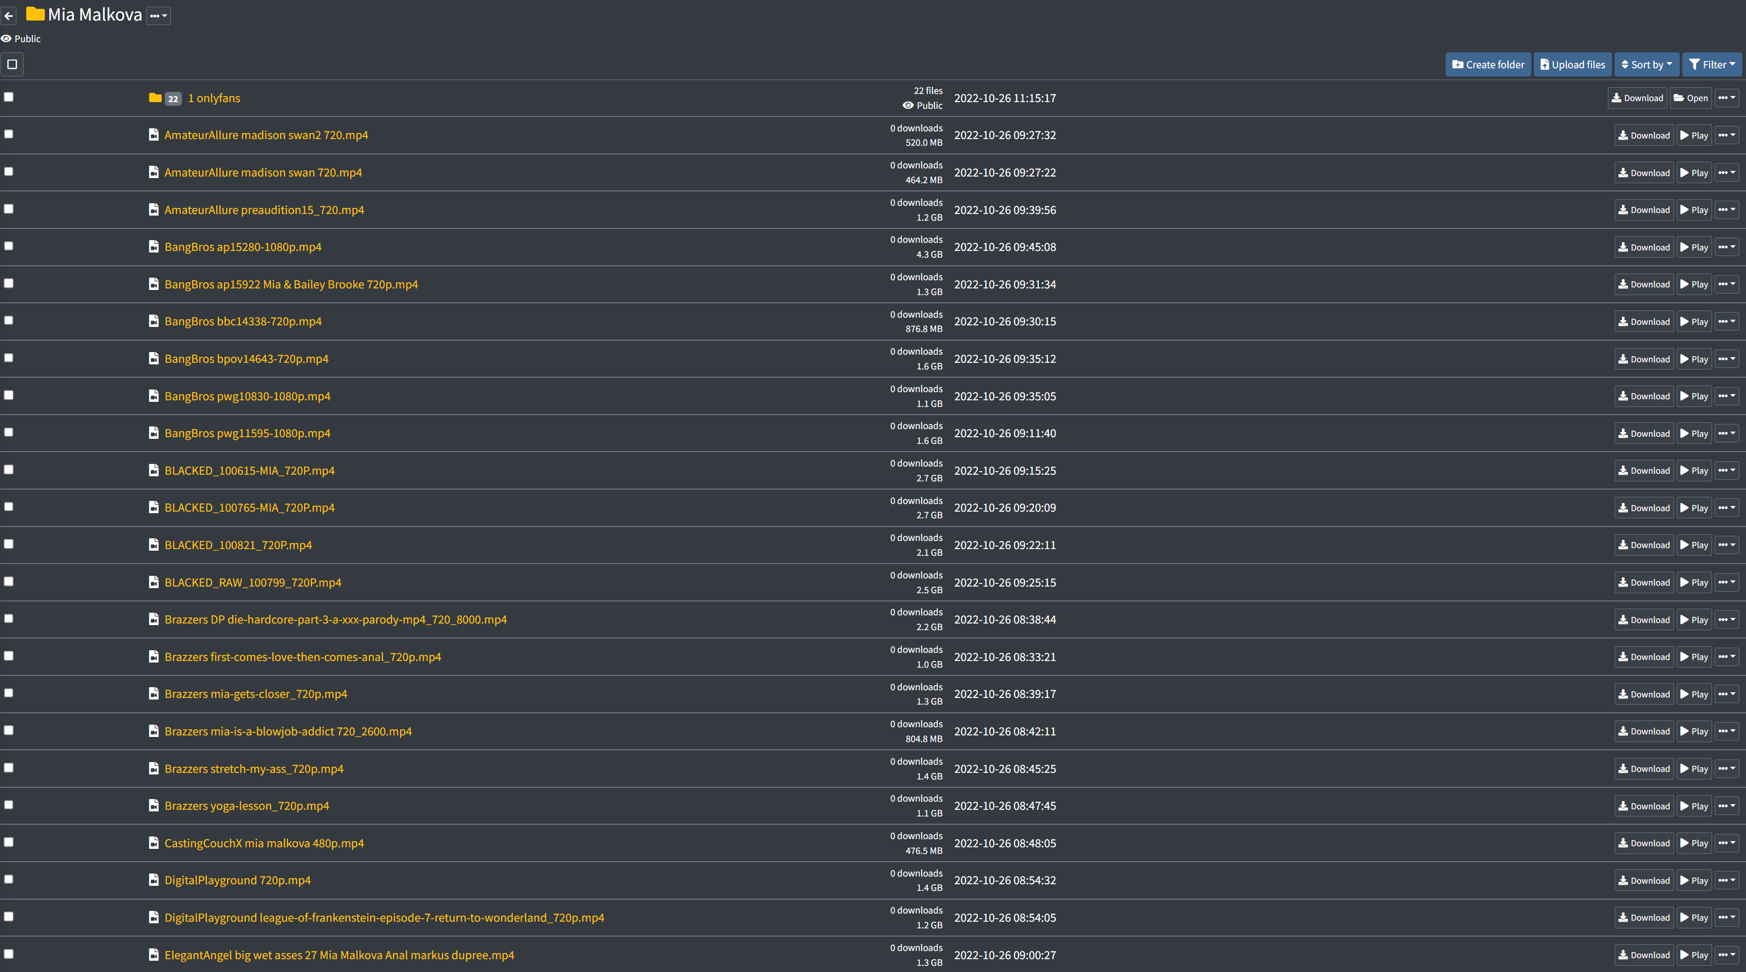This screenshot has height=972, width=1746.
Task: Click the date 2022-10-26 09:45:08
Action: pos(1005,247)
